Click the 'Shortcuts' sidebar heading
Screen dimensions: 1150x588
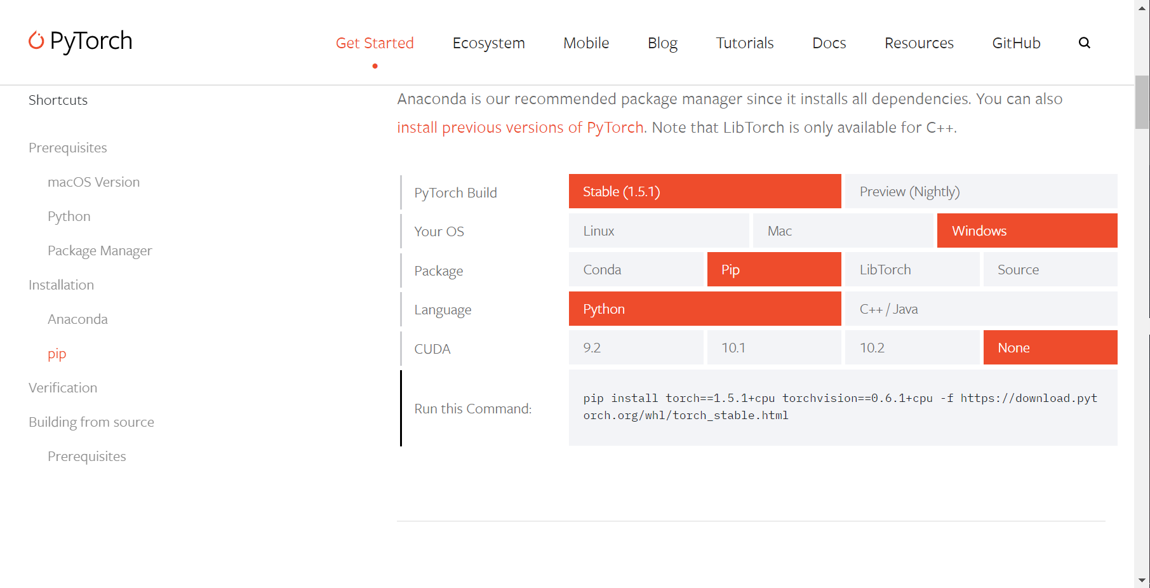tap(58, 100)
